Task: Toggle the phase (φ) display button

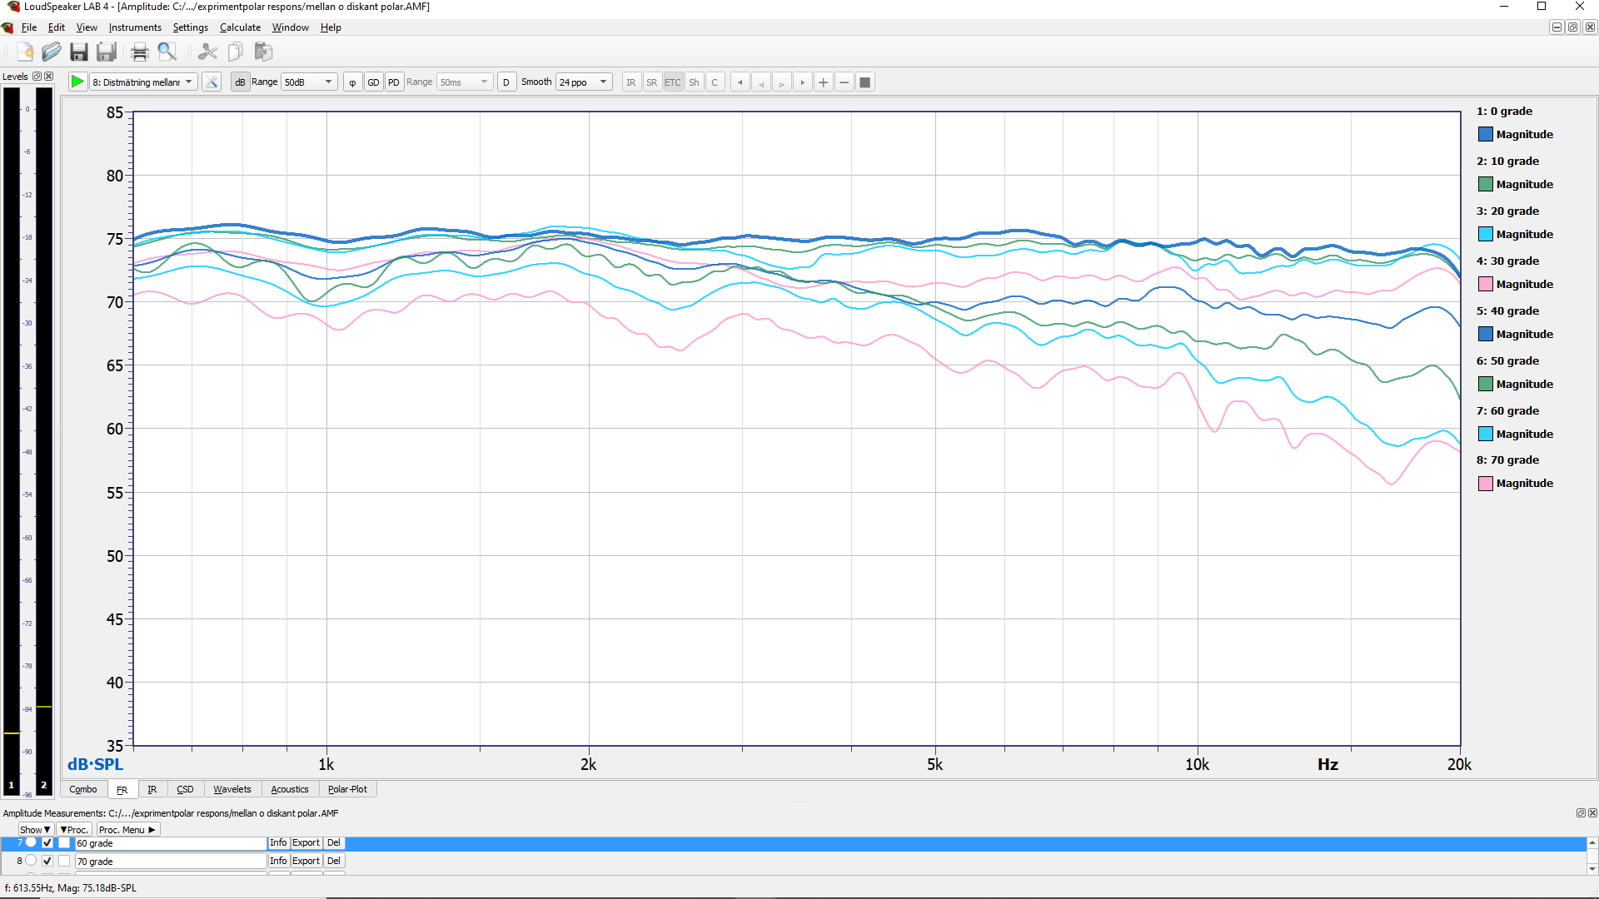Action: coord(352,82)
